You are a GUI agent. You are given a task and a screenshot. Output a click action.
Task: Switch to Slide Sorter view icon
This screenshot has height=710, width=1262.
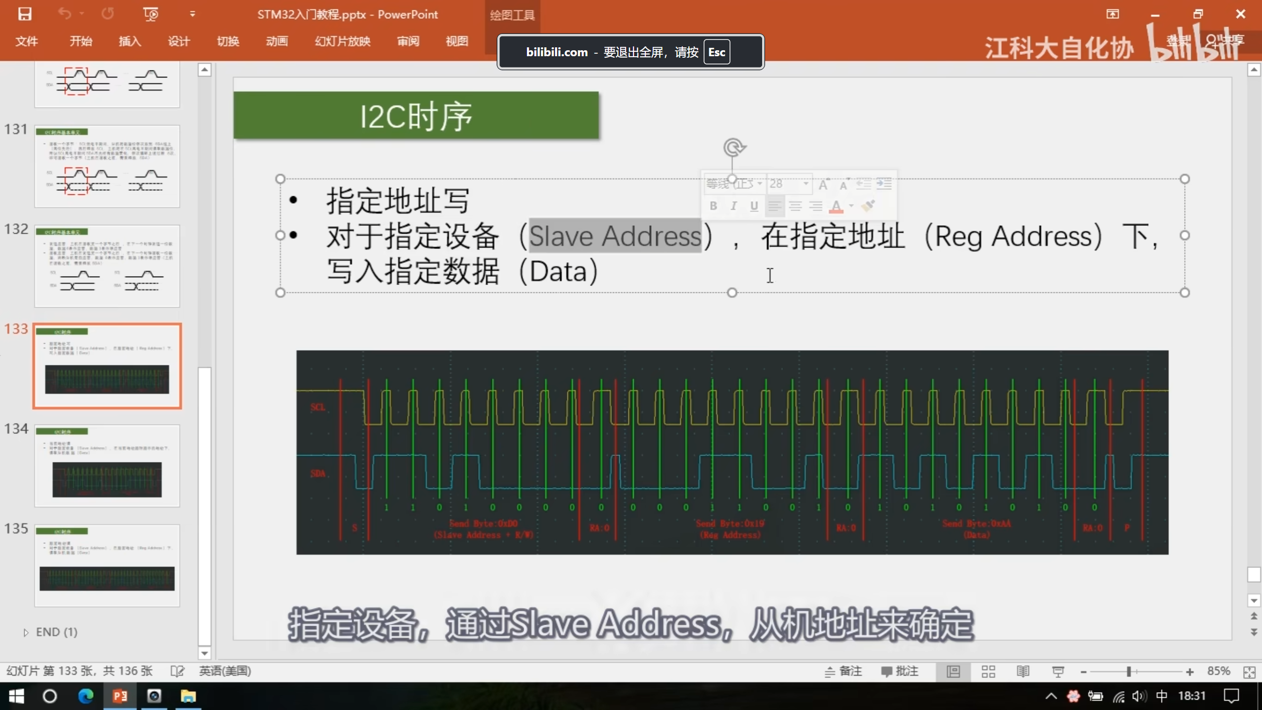pos(988,671)
